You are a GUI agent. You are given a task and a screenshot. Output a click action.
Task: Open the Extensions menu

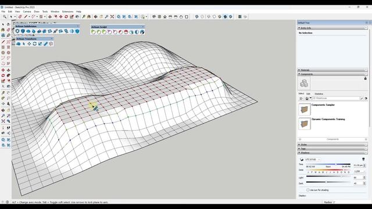point(67,12)
